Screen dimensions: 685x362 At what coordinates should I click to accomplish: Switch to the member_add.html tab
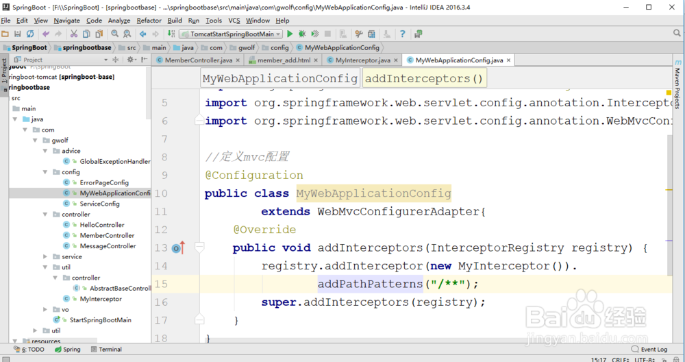[x=284, y=60]
